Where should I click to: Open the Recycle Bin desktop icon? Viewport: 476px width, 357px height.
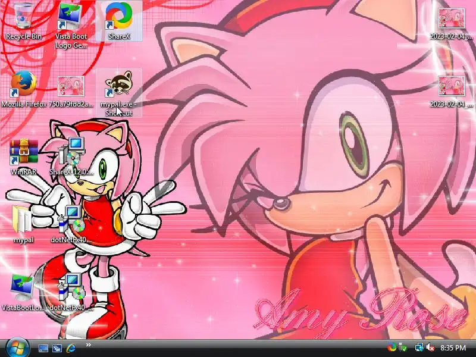click(x=23, y=21)
